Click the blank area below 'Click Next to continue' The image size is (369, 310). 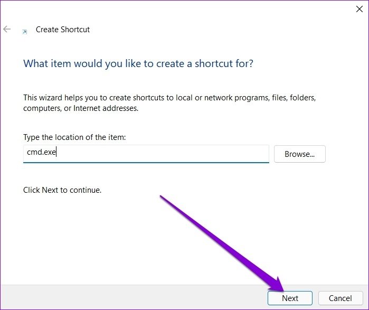79,238
